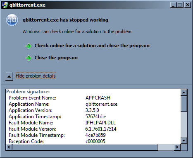Viewport: 193px width, 158px height.
Task: Click green arrow beside Close the program
Action: (29, 58)
